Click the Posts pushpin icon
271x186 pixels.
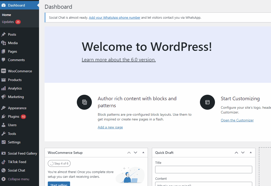pos(4,34)
